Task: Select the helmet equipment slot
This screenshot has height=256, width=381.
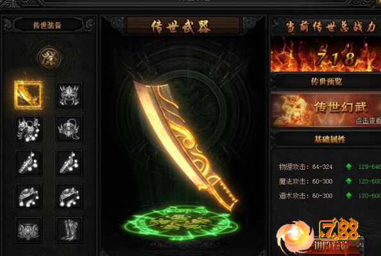Action: coord(69,95)
